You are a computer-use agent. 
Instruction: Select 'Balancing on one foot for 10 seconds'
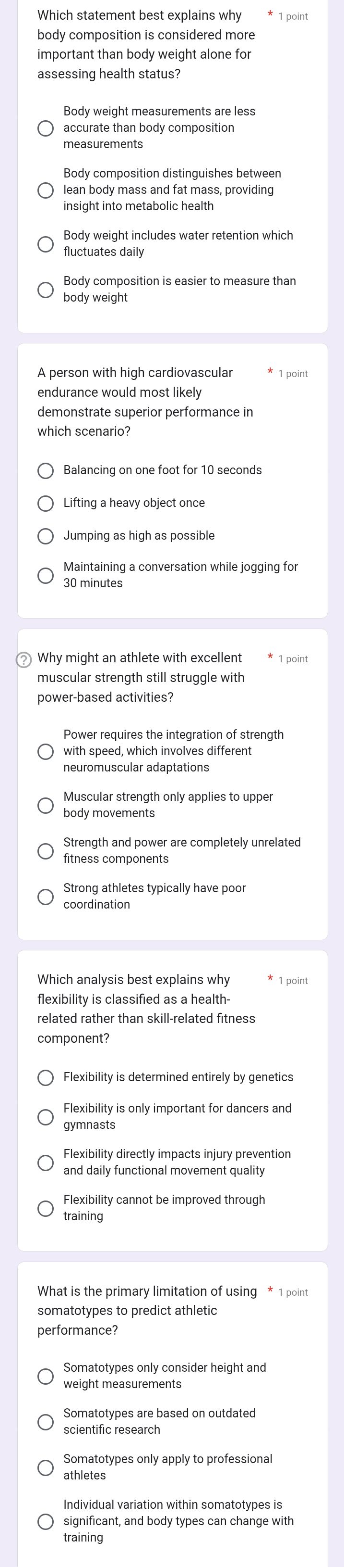tap(45, 469)
